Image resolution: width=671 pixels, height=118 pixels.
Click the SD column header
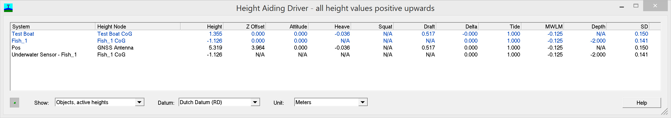pyautogui.click(x=628, y=27)
